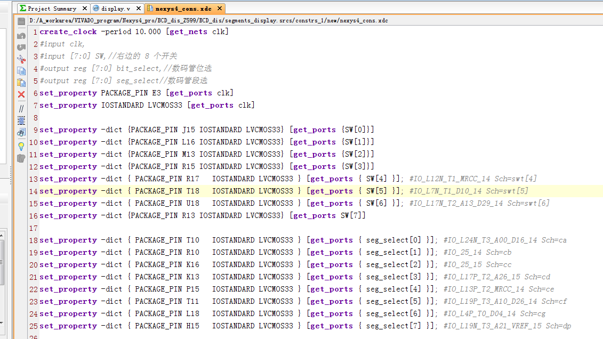Toggle line comments with the // icon

[21, 109]
